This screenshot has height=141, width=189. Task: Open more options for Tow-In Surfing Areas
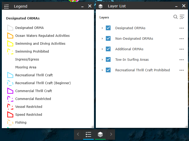tap(181, 60)
